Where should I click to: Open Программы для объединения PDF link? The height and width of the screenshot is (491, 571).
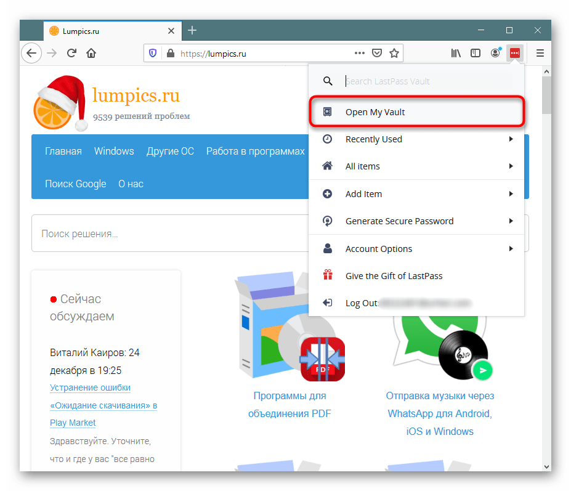coord(290,405)
